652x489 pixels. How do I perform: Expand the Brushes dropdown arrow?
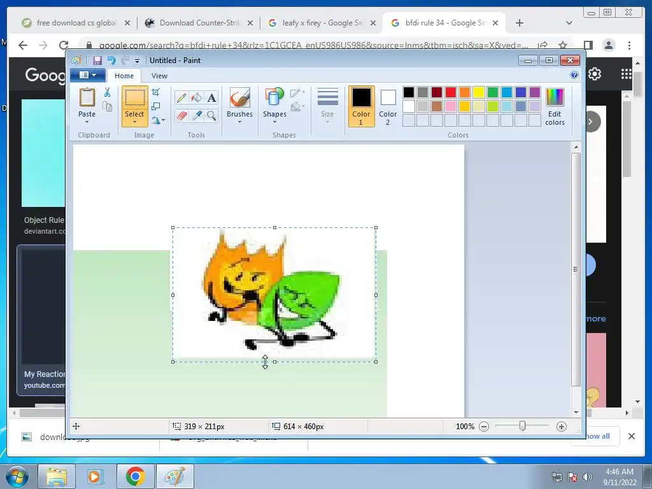[239, 122]
